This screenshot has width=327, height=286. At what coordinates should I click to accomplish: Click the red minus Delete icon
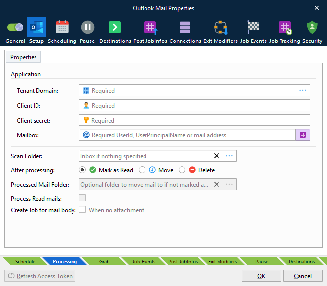192,170
